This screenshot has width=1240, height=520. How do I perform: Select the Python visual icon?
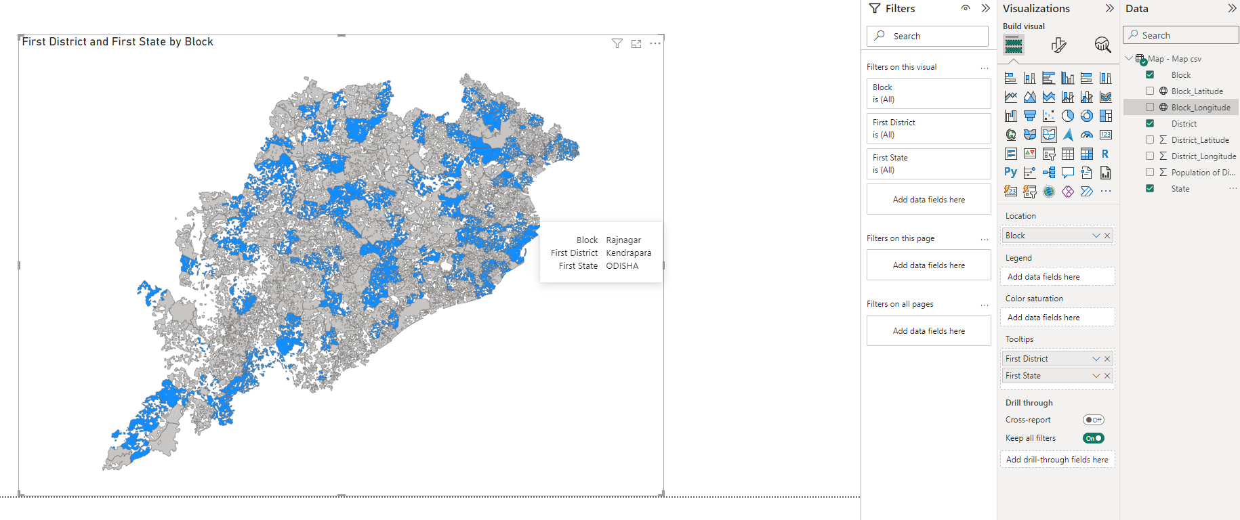click(x=1011, y=173)
